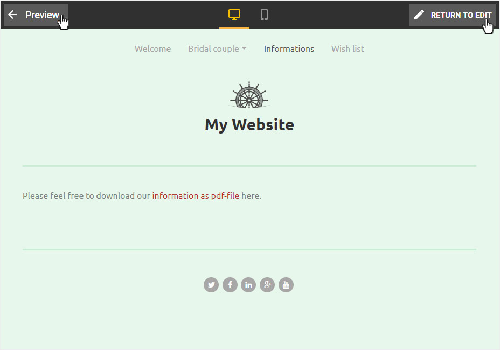Open the Google Plus social icon
Screen dimensions: 500x350
tap(267, 285)
